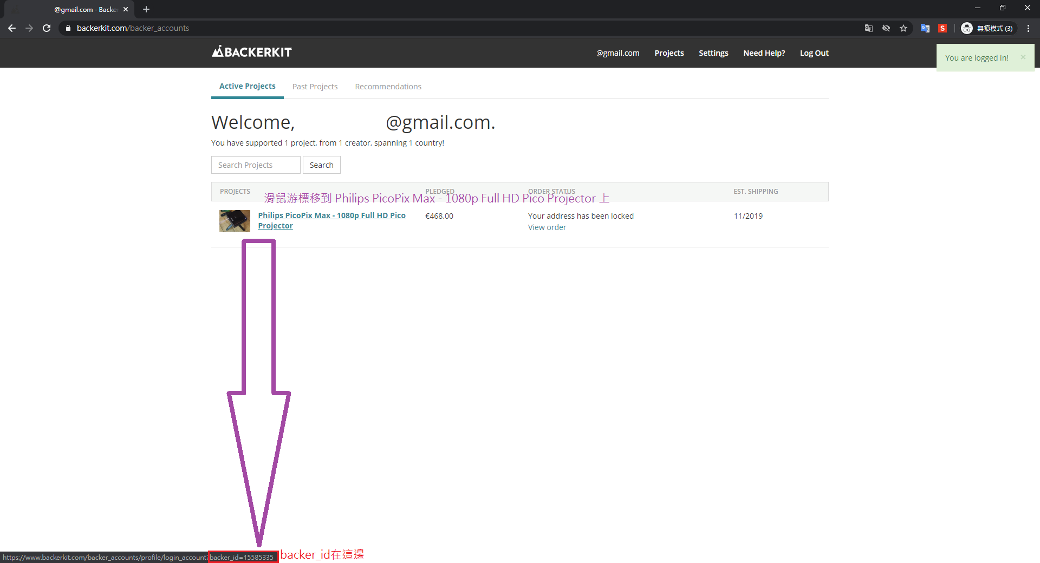Viewport: 1040px width, 563px height.
Task: Click the translate page icon in address bar
Action: (x=868, y=28)
